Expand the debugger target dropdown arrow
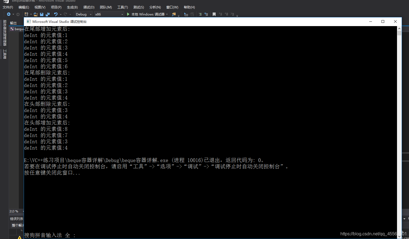This screenshot has width=409, height=239. point(167,14)
